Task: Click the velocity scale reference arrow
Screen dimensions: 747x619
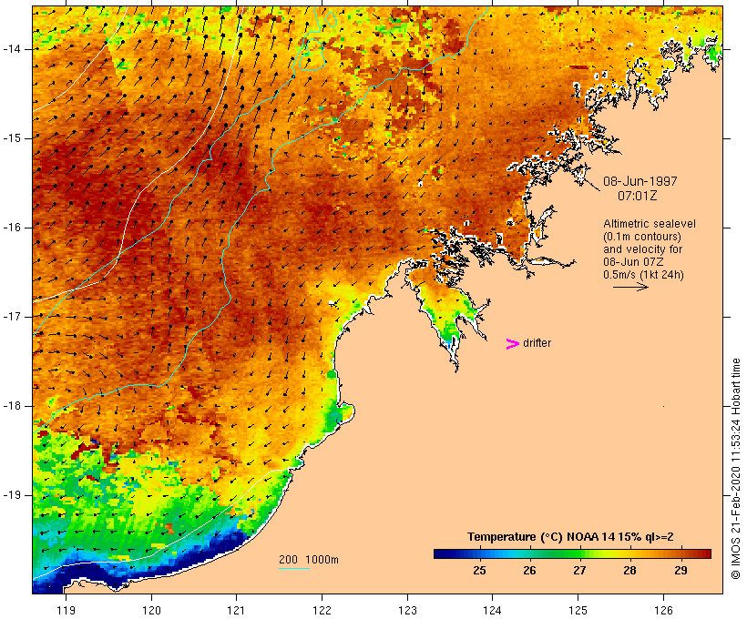Action: [x=630, y=287]
